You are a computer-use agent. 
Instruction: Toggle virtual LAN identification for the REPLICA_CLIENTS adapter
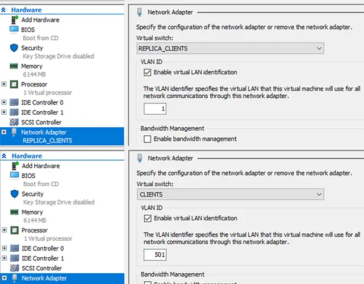click(148, 73)
